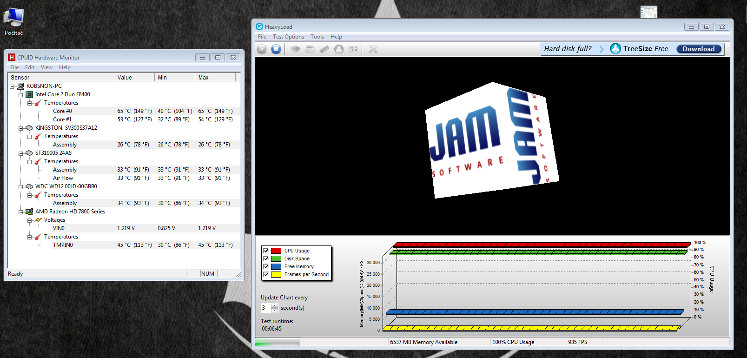Uncheck the CPU Usage chart checkbox
The height and width of the screenshot is (358, 747).
(266, 251)
